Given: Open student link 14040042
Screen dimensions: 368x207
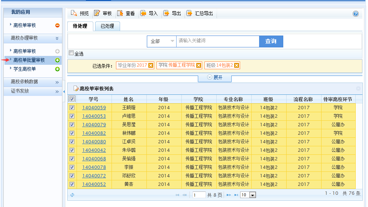Looking at the screenshot, I should click(94, 150).
